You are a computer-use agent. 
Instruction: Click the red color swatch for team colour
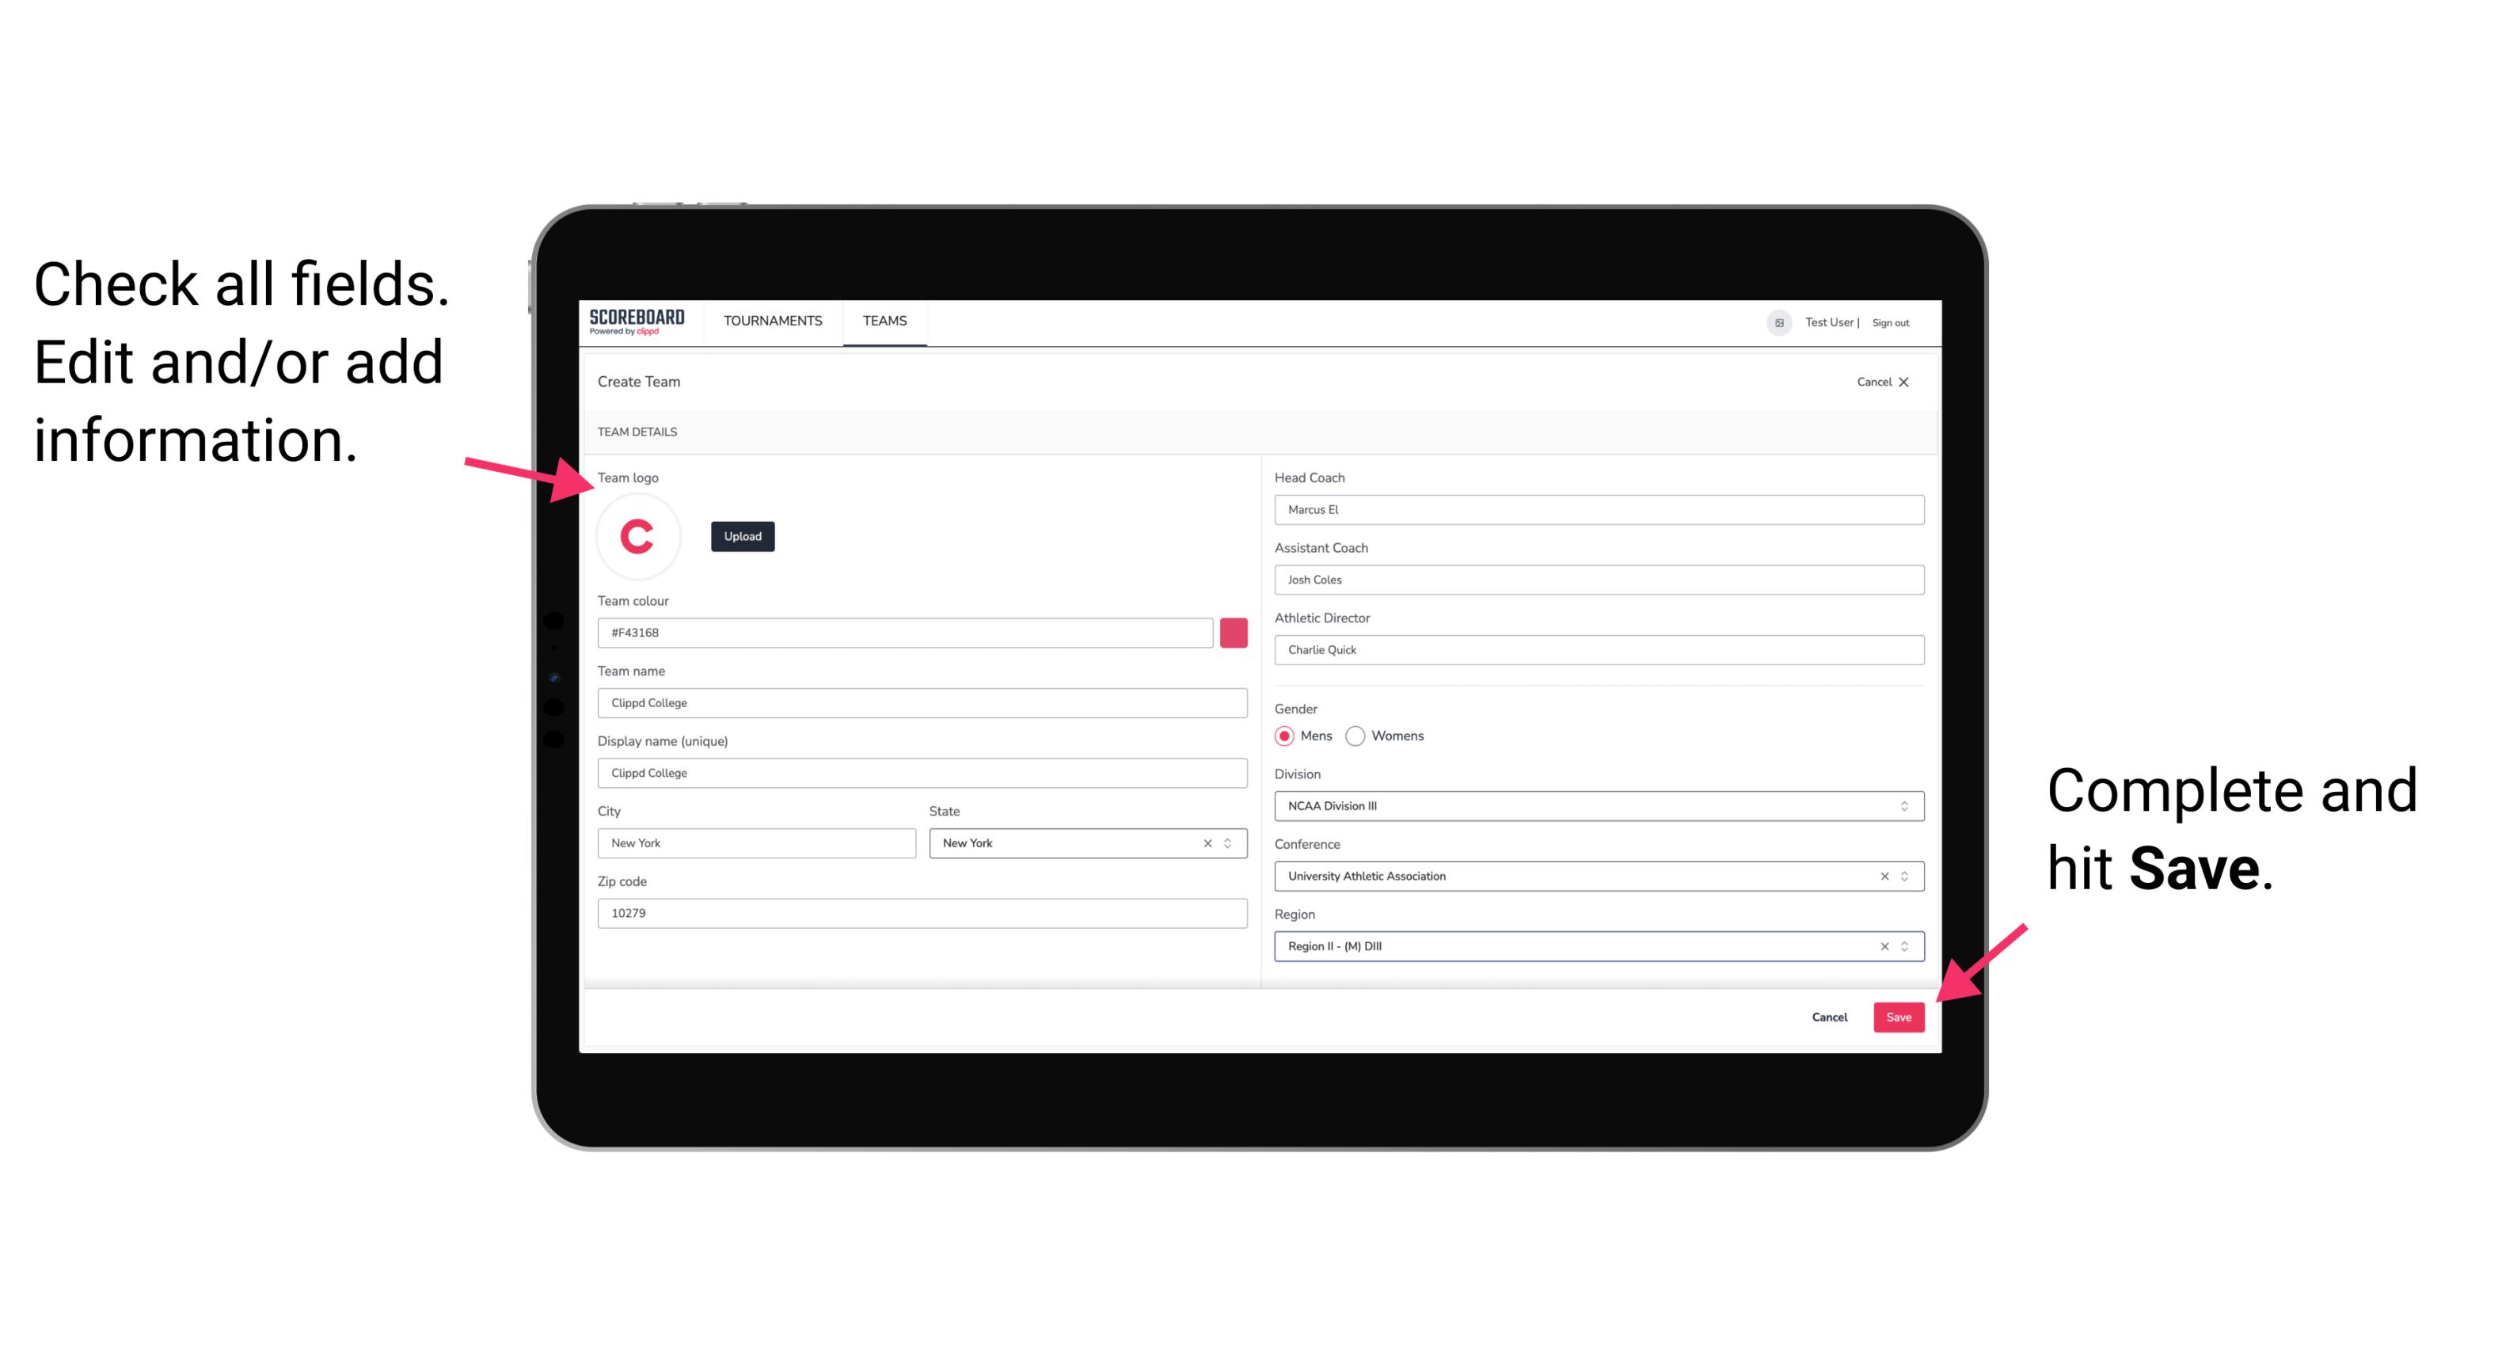1234,633
